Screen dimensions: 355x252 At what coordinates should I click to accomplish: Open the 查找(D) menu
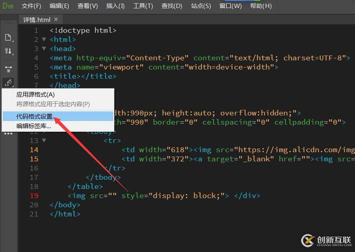click(172, 6)
